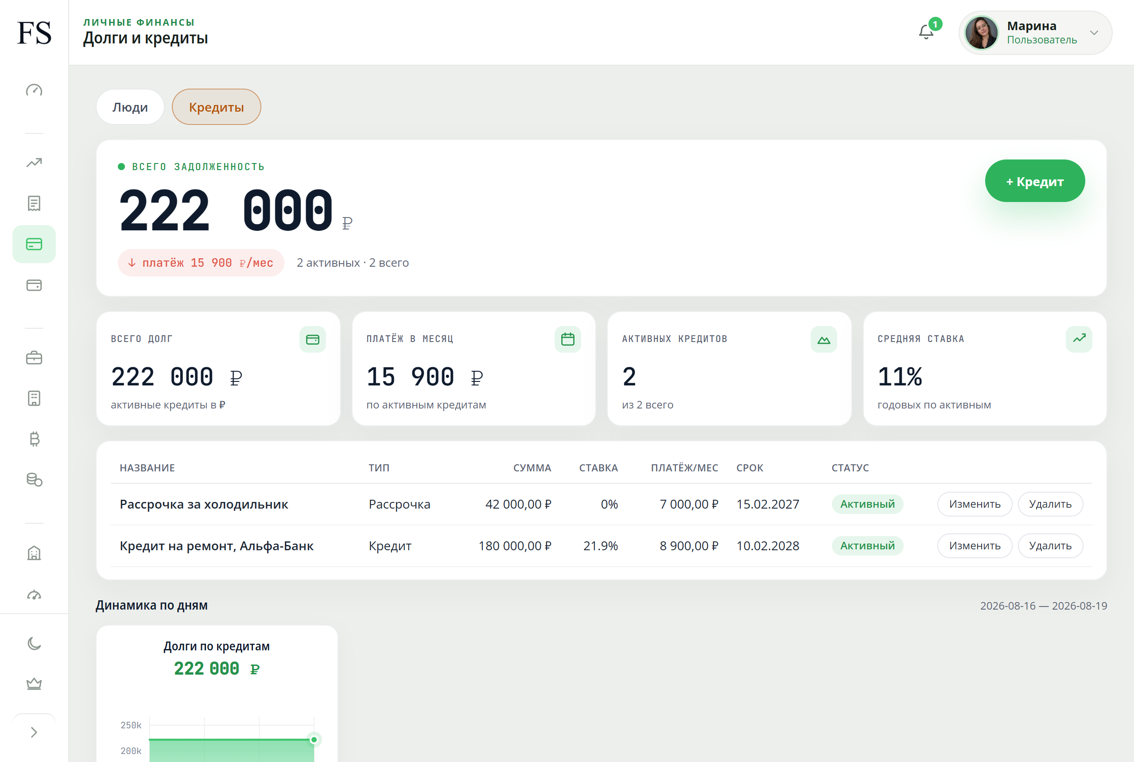
Task: Click the calendar icon in Платёж в месяц
Action: click(x=567, y=339)
